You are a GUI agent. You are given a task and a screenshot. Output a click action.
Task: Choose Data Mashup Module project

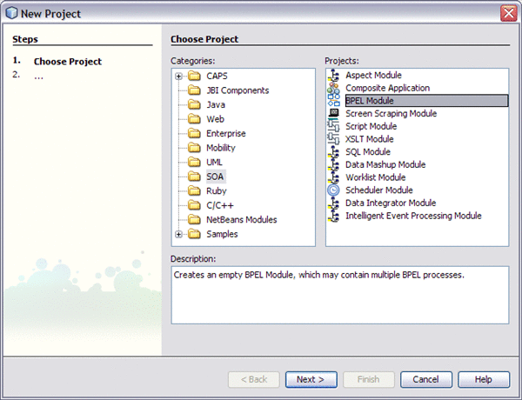(385, 164)
